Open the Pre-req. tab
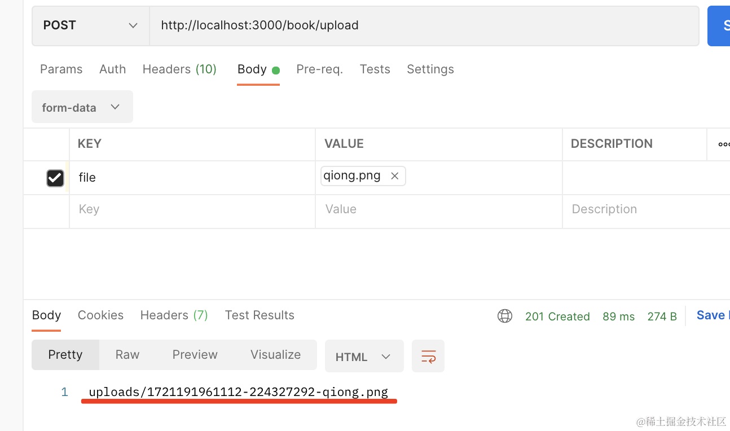This screenshot has width=730, height=431. [319, 69]
